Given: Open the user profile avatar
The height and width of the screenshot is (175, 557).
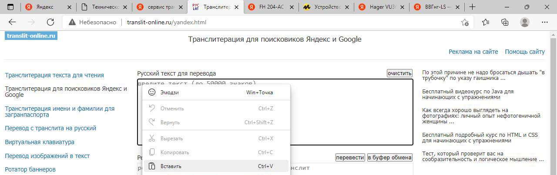Looking at the screenshot, I should (525, 22).
